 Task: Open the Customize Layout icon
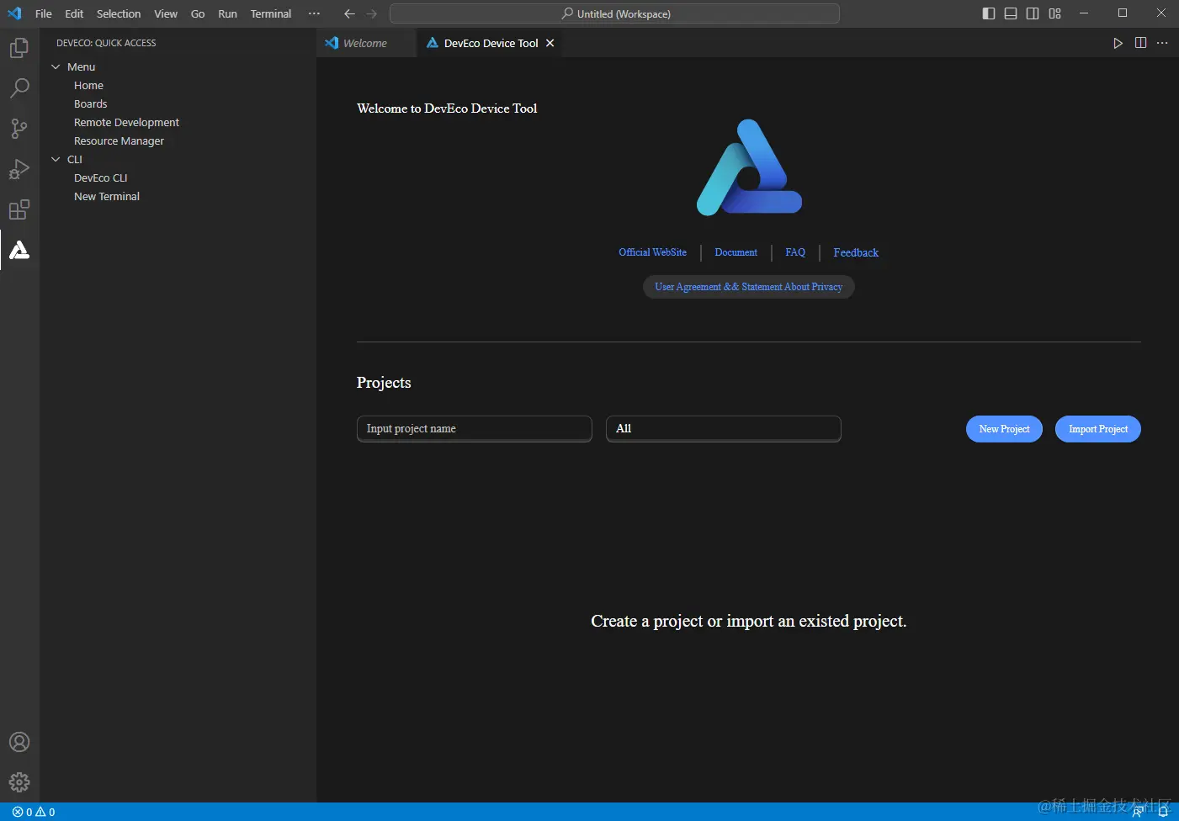[x=1054, y=13]
